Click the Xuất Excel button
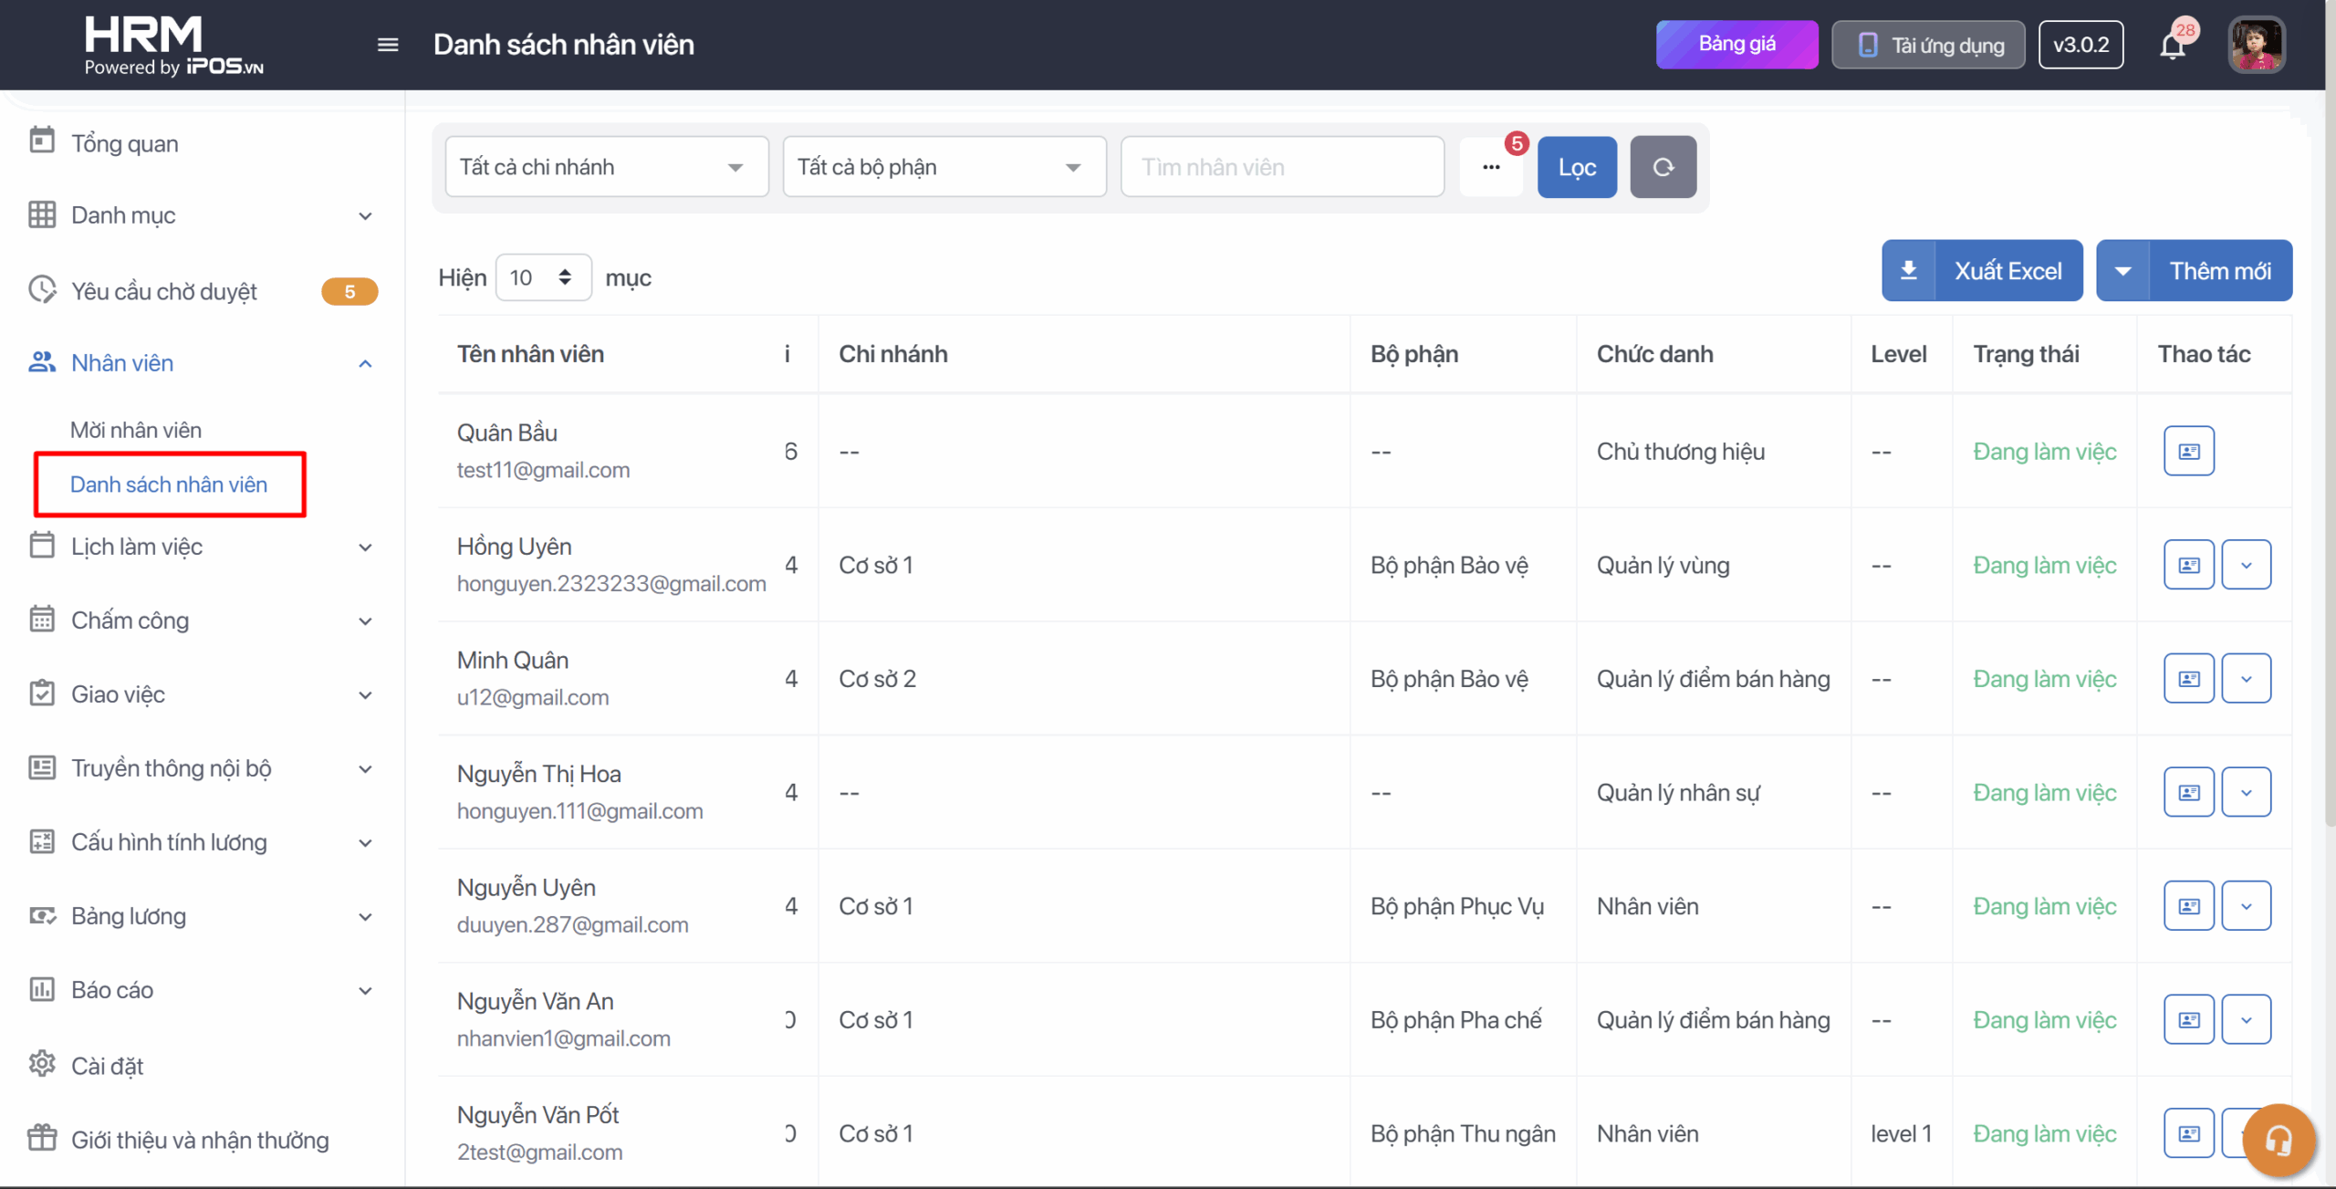The height and width of the screenshot is (1189, 2336). coord(1982,271)
